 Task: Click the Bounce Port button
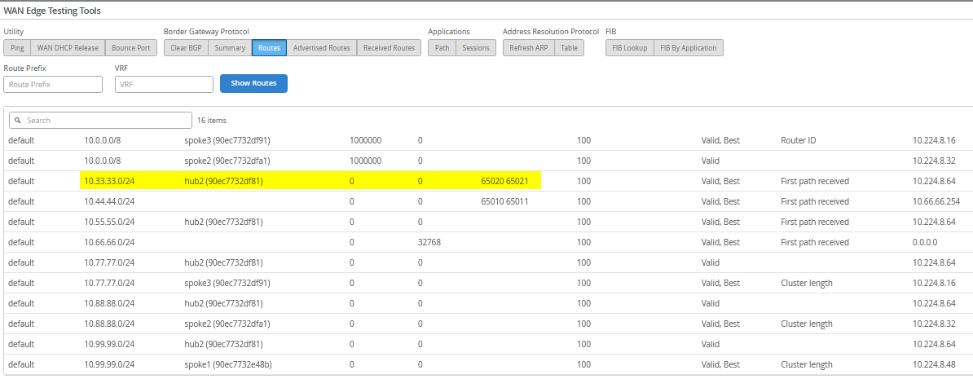130,48
